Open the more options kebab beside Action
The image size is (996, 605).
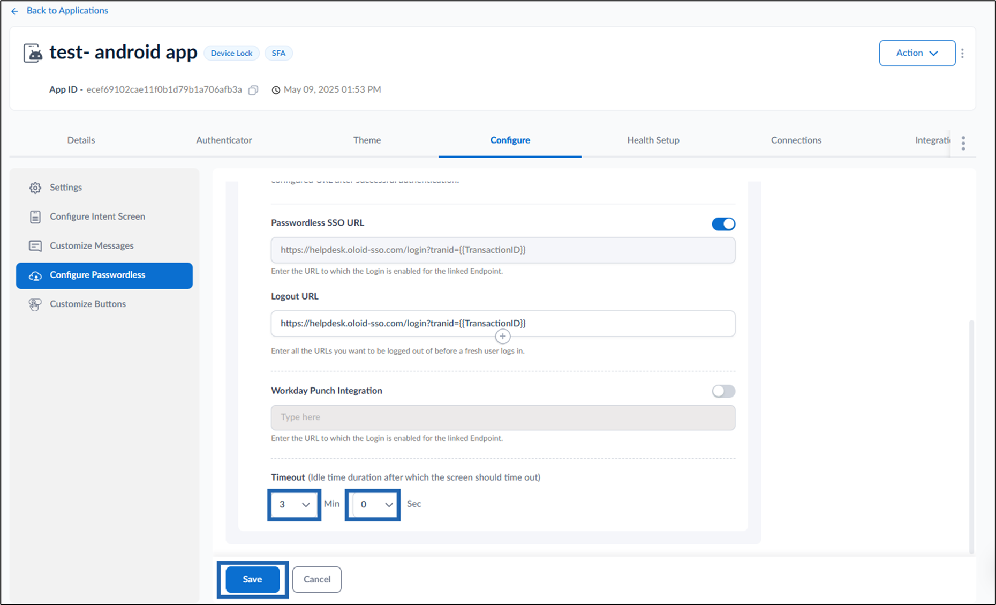pos(962,53)
